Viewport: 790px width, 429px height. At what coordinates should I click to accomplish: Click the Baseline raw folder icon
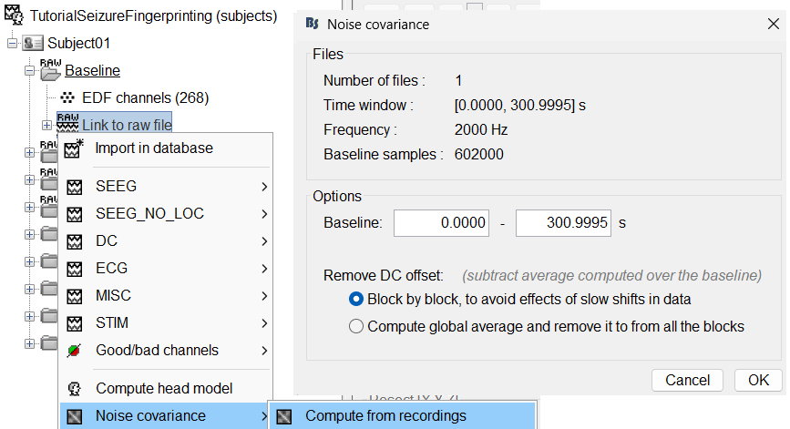[x=49, y=70]
